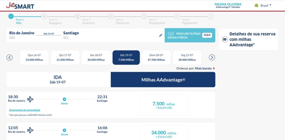Open Desempenho de pontualidade link
Image resolution: width=285 pixels, height=140 pixels.
click(x=24, y=110)
